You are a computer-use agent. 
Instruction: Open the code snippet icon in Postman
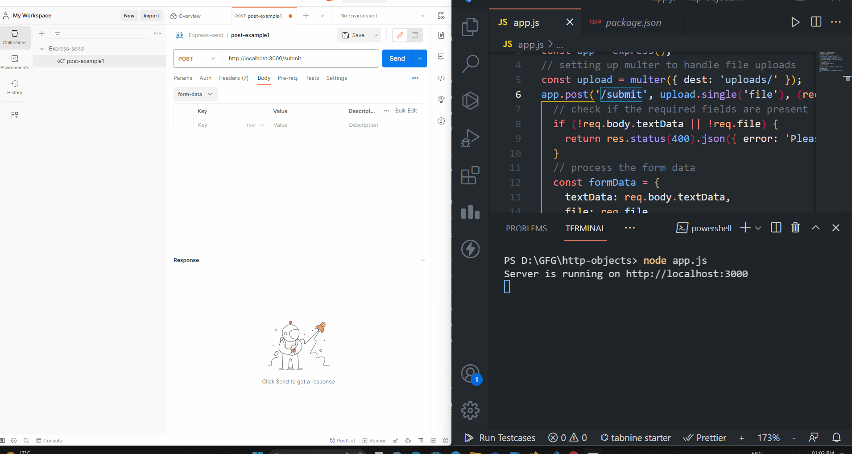point(441,78)
